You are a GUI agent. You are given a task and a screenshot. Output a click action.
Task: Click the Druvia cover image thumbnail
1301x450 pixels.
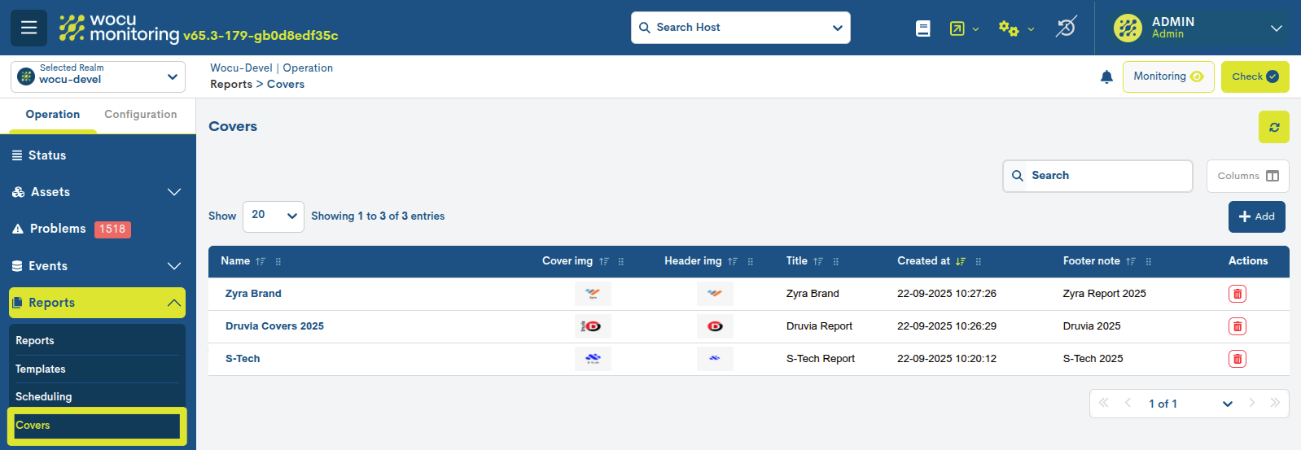click(x=592, y=326)
